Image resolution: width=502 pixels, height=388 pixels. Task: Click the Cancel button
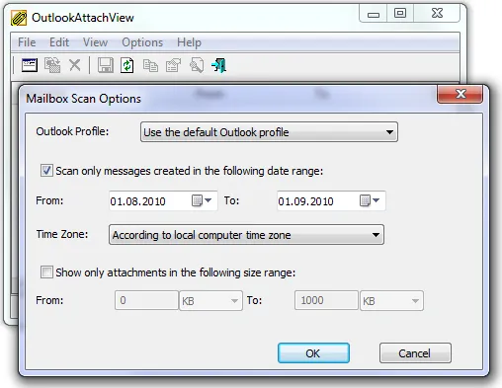click(415, 353)
